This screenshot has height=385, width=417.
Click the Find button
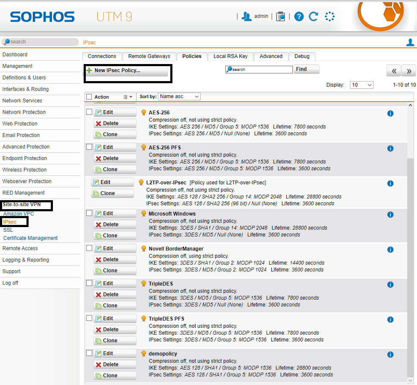pos(306,69)
